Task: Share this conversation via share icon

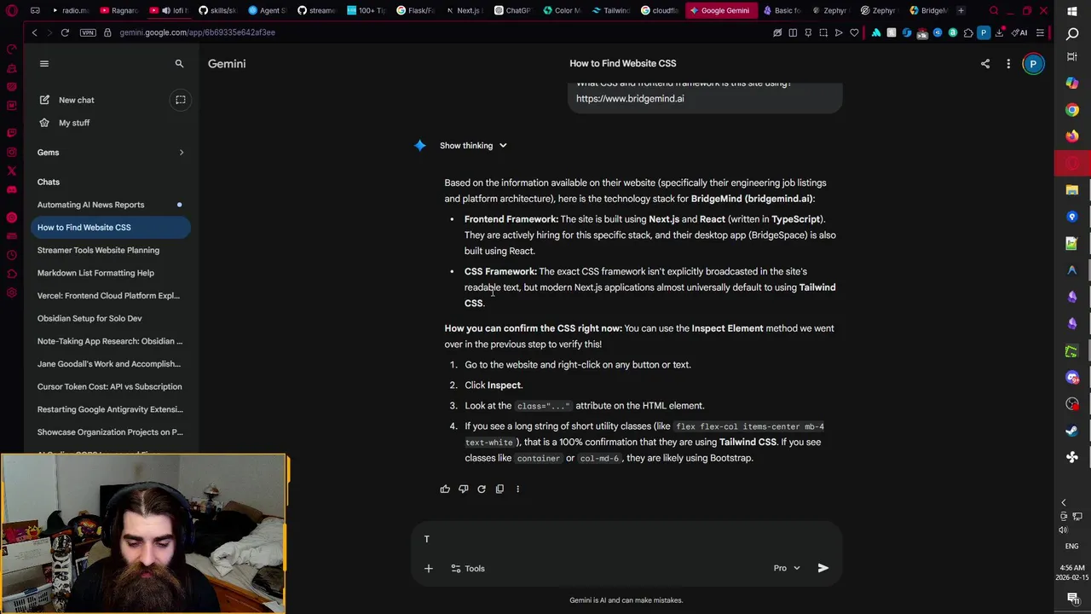Action: pos(985,64)
